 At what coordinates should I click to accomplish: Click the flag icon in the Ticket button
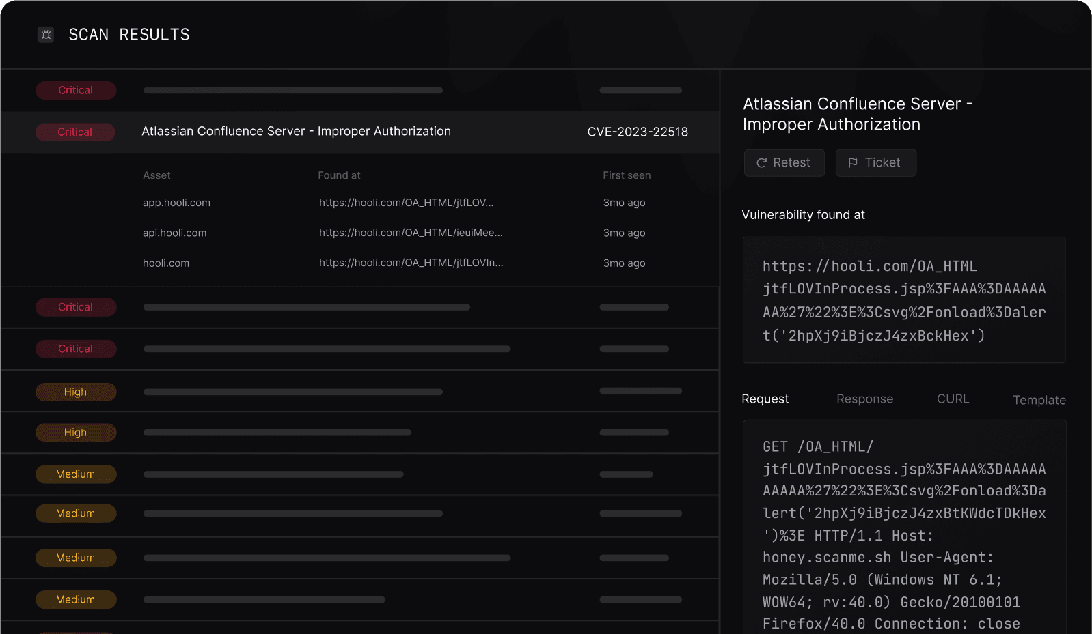853,163
